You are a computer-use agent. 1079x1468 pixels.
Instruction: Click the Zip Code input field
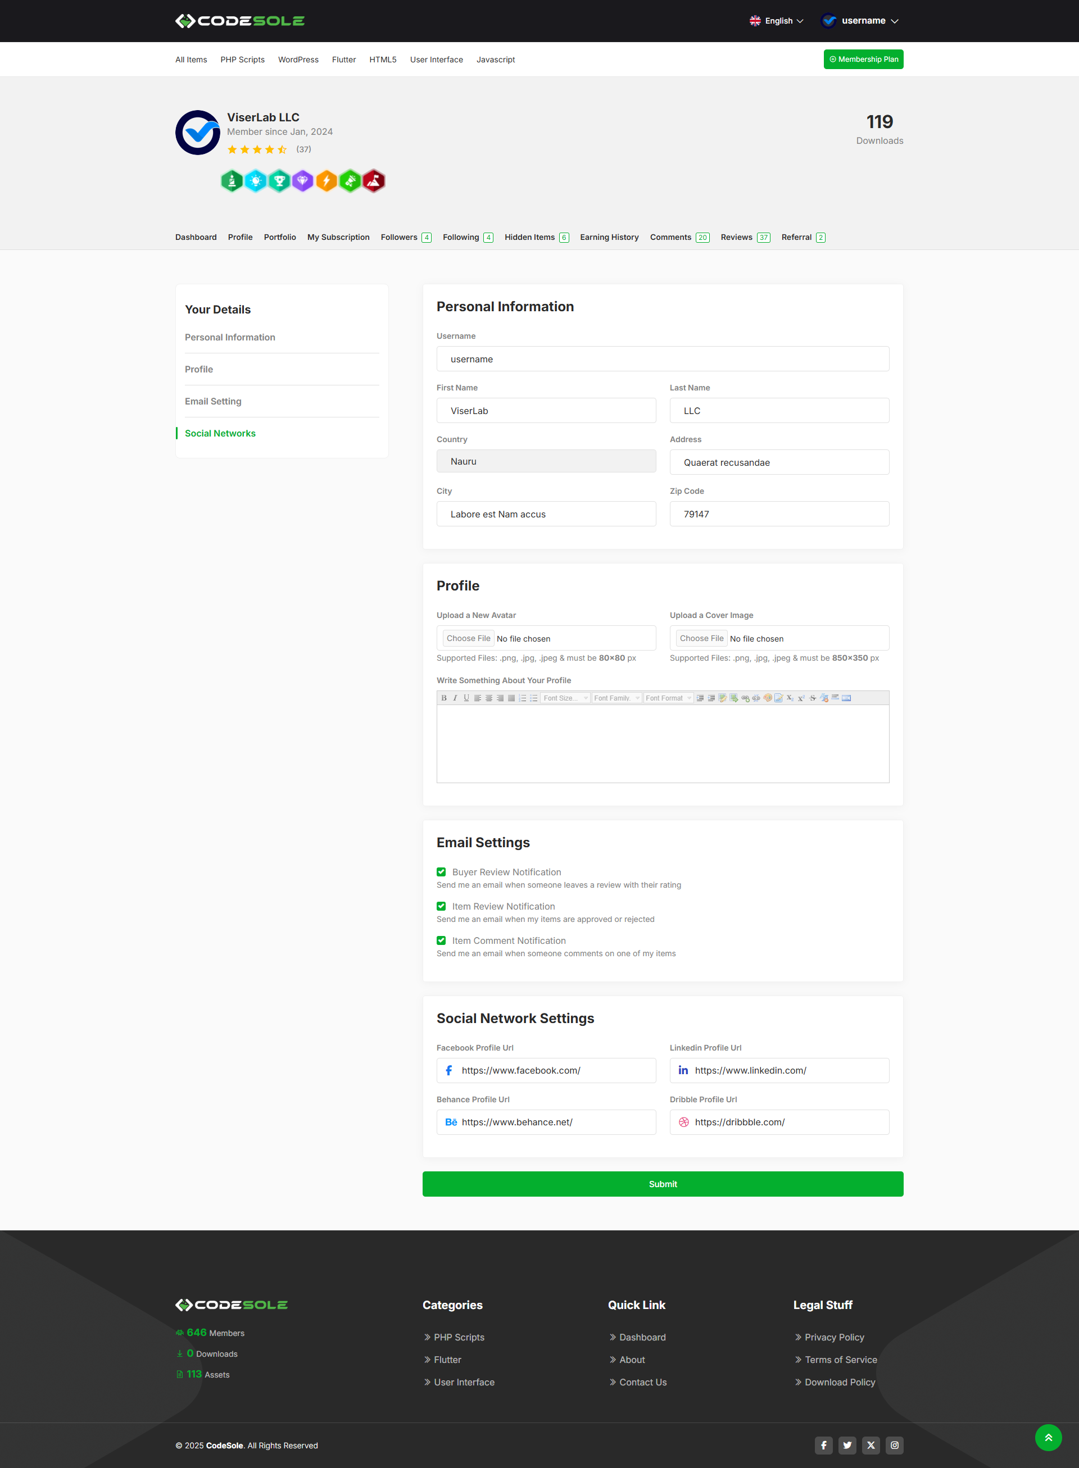[x=778, y=514]
